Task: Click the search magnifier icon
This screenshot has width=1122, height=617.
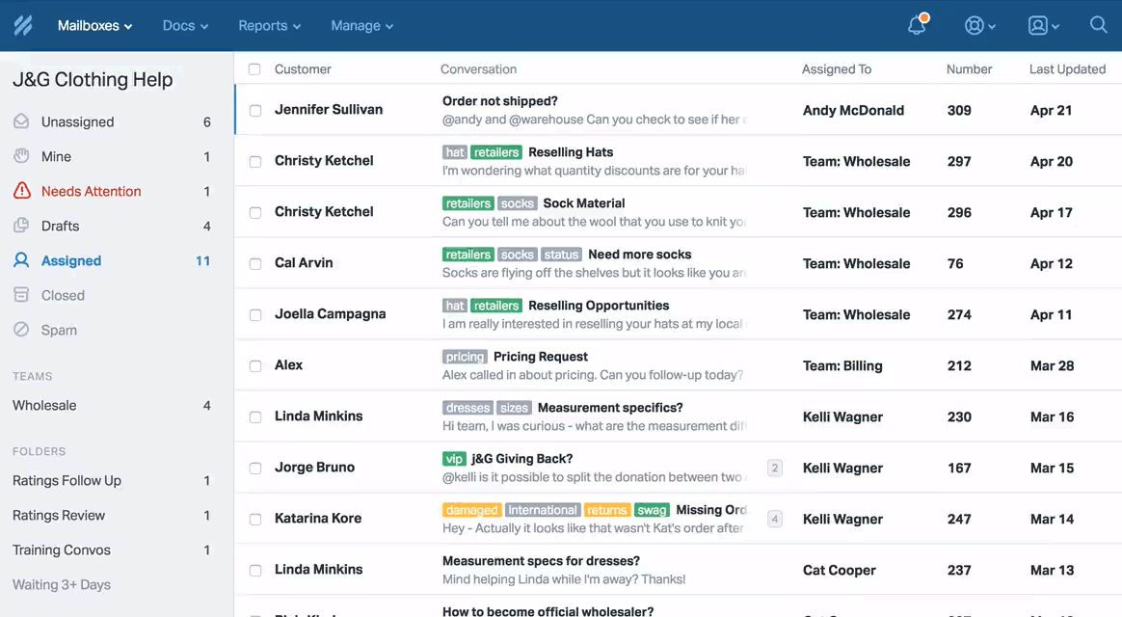Action: [x=1098, y=25]
